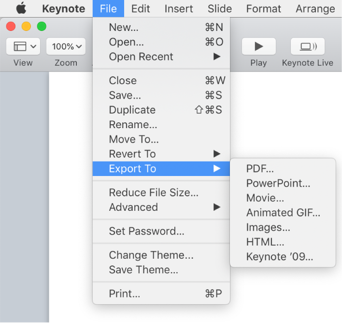342x323 pixels.
Task: Click the green full-screen window button
Action: [x=42, y=27]
